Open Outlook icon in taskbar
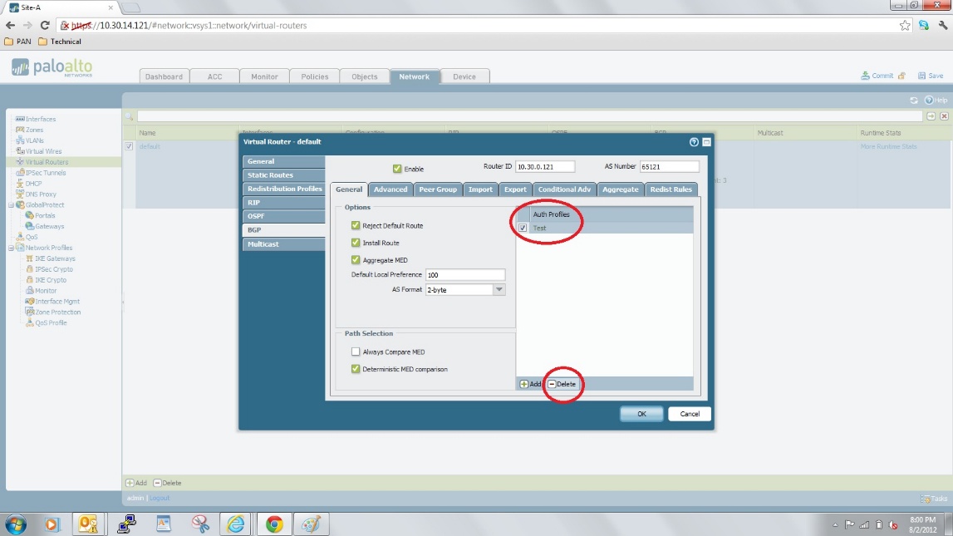953x536 pixels. point(88,524)
